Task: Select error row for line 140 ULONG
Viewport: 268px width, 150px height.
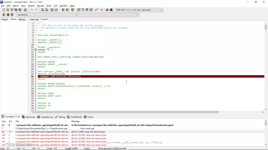Action: 132,135
